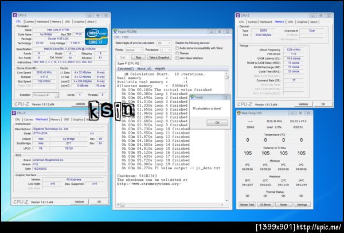Image resolution: width=344 pixels, height=233 pixels.
Task: Open the Priority Normal dropdown in Hyper PI
Action: (x=134, y=50)
